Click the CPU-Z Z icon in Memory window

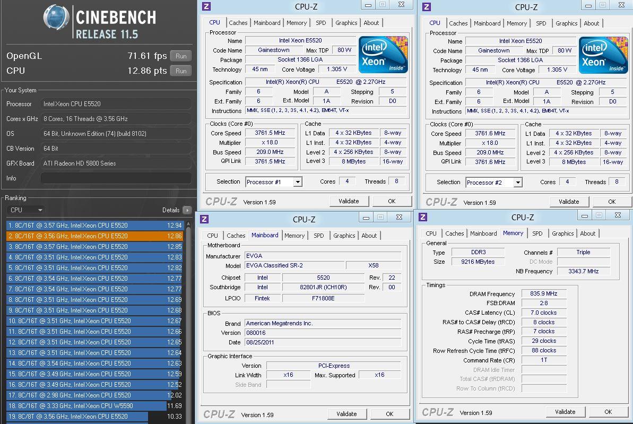tap(423, 217)
